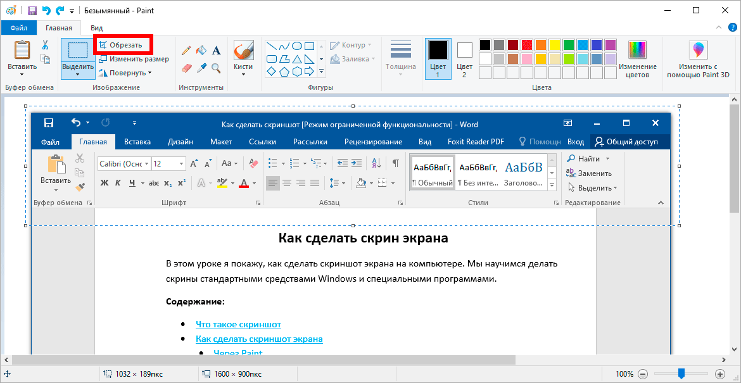Click the Save icon in the quick access toolbar
This screenshot has width=741, height=383.
pyautogui.click(x=32, y=11)
